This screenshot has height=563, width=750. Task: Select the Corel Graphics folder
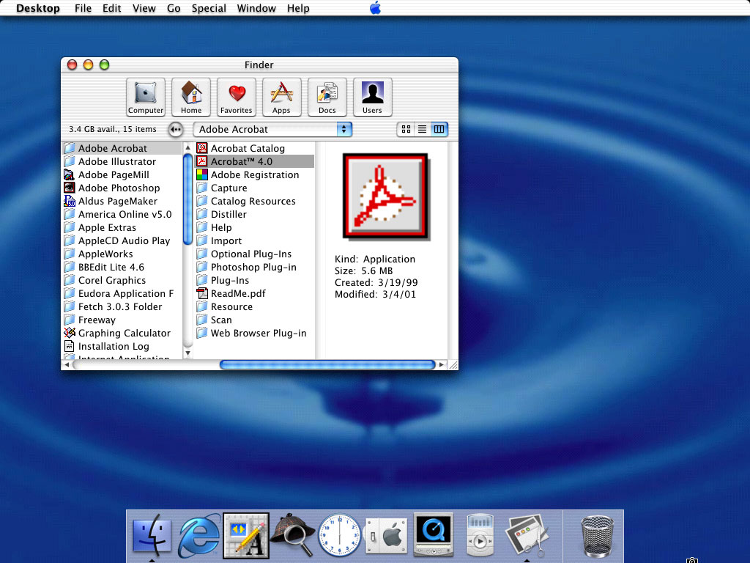122,281
